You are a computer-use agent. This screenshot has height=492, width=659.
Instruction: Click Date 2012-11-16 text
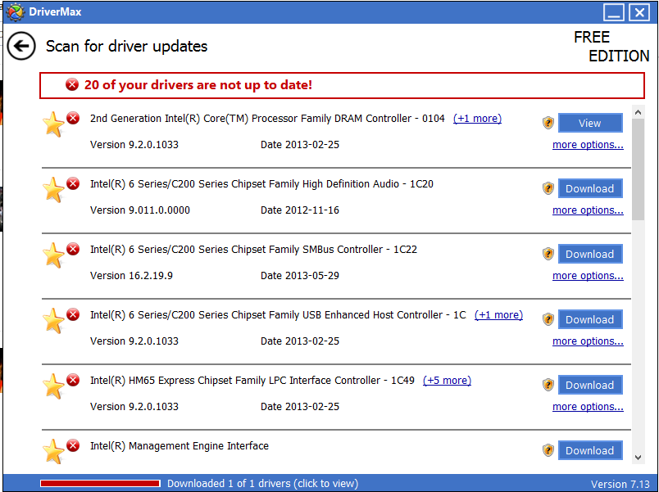point(300,210)
